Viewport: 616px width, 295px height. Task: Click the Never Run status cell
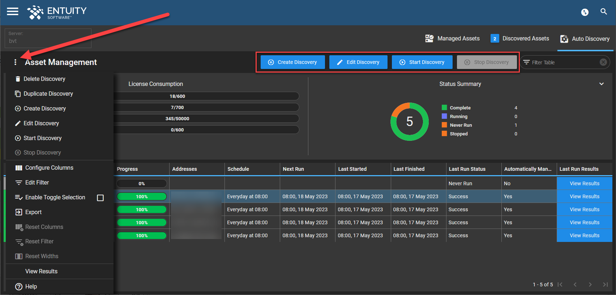coord(474,183)
